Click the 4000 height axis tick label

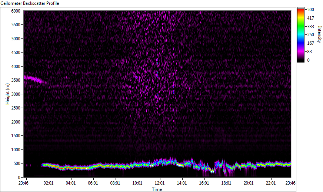(x=16, y=67)
